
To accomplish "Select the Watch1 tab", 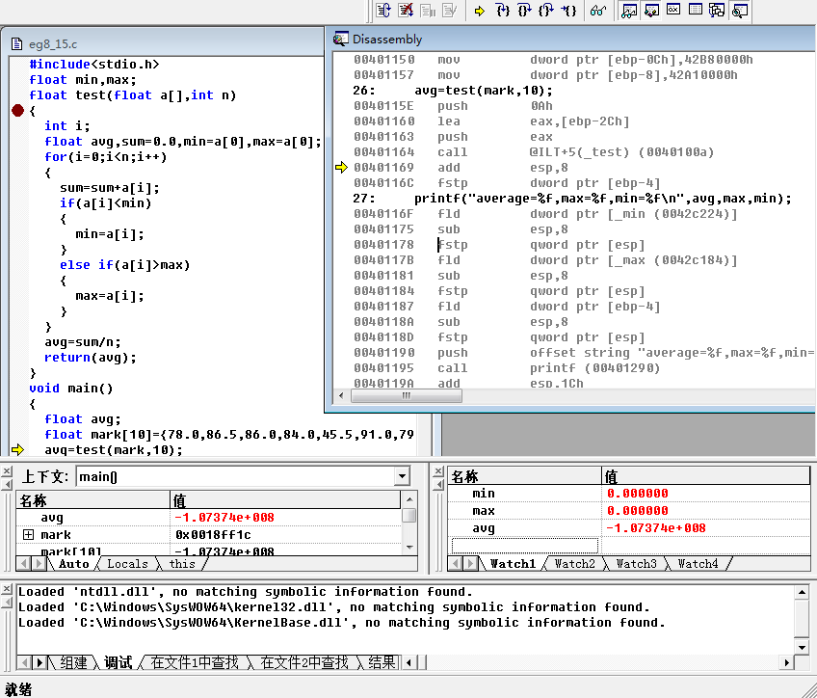I will [x=513, y=563].
